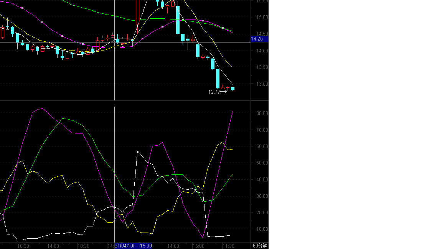The height and width of the screenshot is (249, 442).
Task: Open the 60分钟 period selector
Action: (x=260, y=246)
